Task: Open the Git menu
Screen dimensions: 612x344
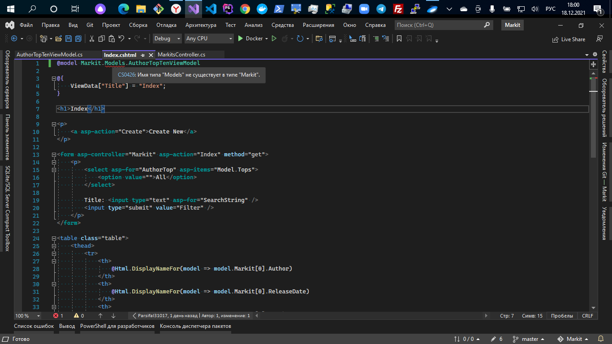Action: (90, 25)
